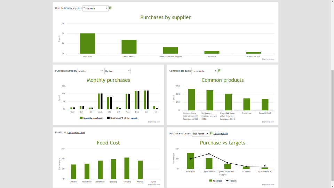Select the RONNYBROOK bar in Purchases by supplier

coord(253,53)
